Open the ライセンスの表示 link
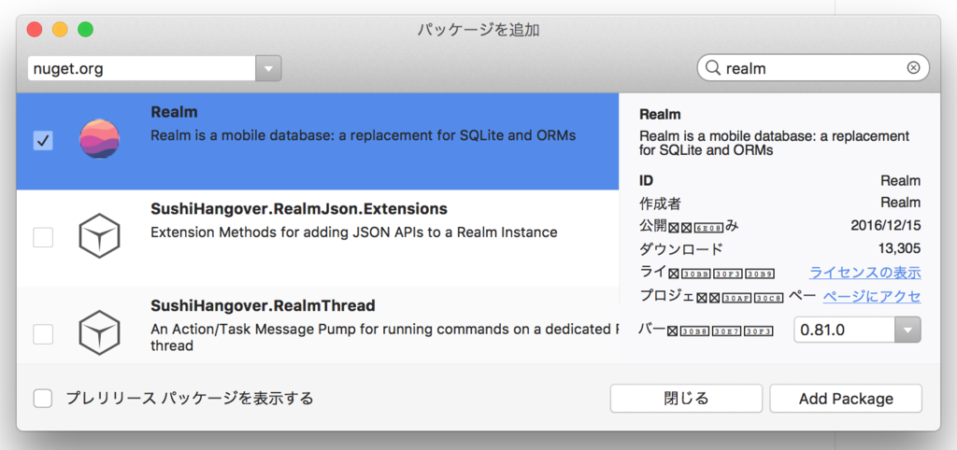957x450 pixels. point(864,272)
